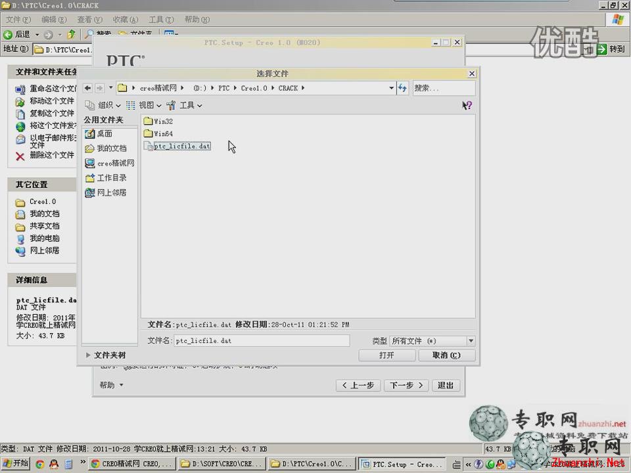Viewport: 631px width, 473px height.
Task: Go to 工作目录 in the common folders
Action: click(106, 178)
